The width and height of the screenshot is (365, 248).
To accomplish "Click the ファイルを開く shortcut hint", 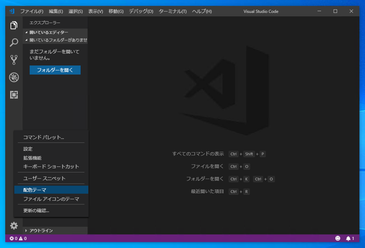I will click(x=207, y=166).
